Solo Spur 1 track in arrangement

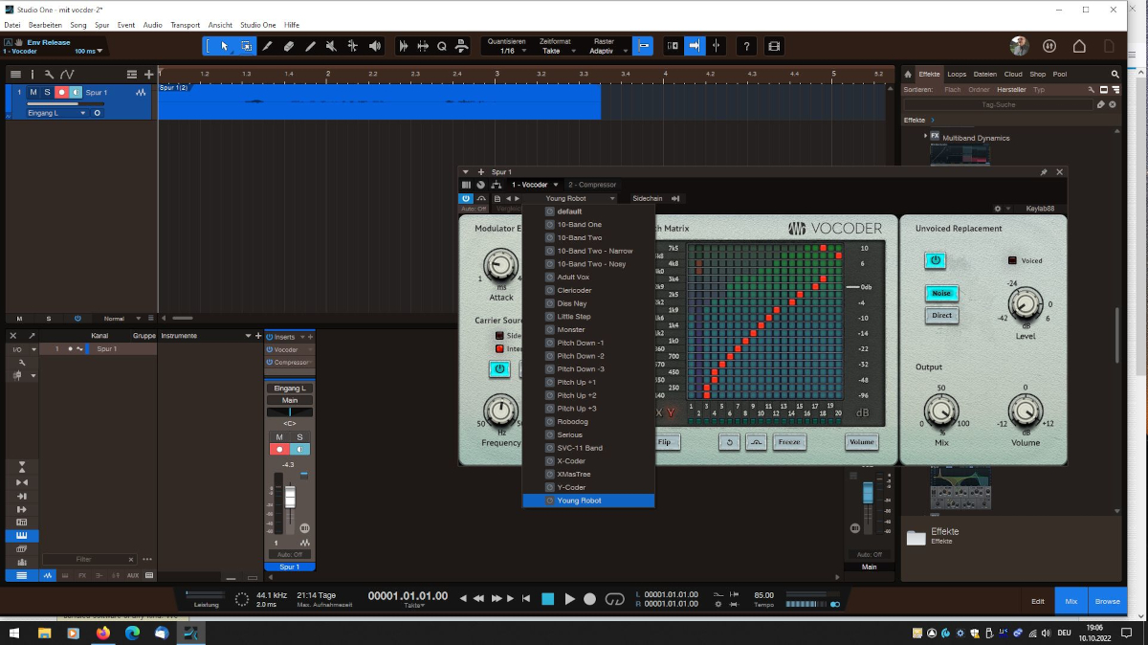click(47, 92)
